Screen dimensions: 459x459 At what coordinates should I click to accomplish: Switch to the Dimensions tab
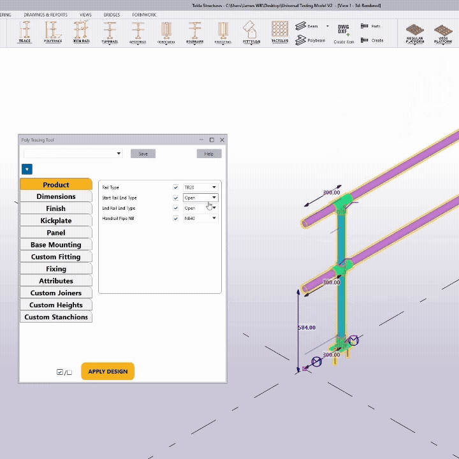pyautogui.click(x=56, y=196)
